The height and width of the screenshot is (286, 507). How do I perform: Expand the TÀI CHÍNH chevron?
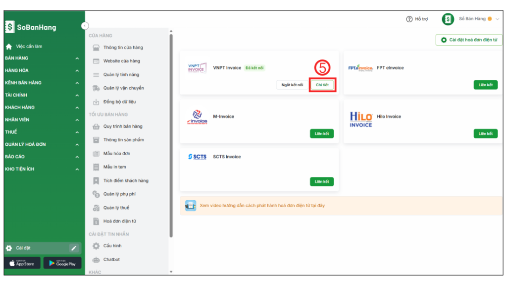pos(77,95)
